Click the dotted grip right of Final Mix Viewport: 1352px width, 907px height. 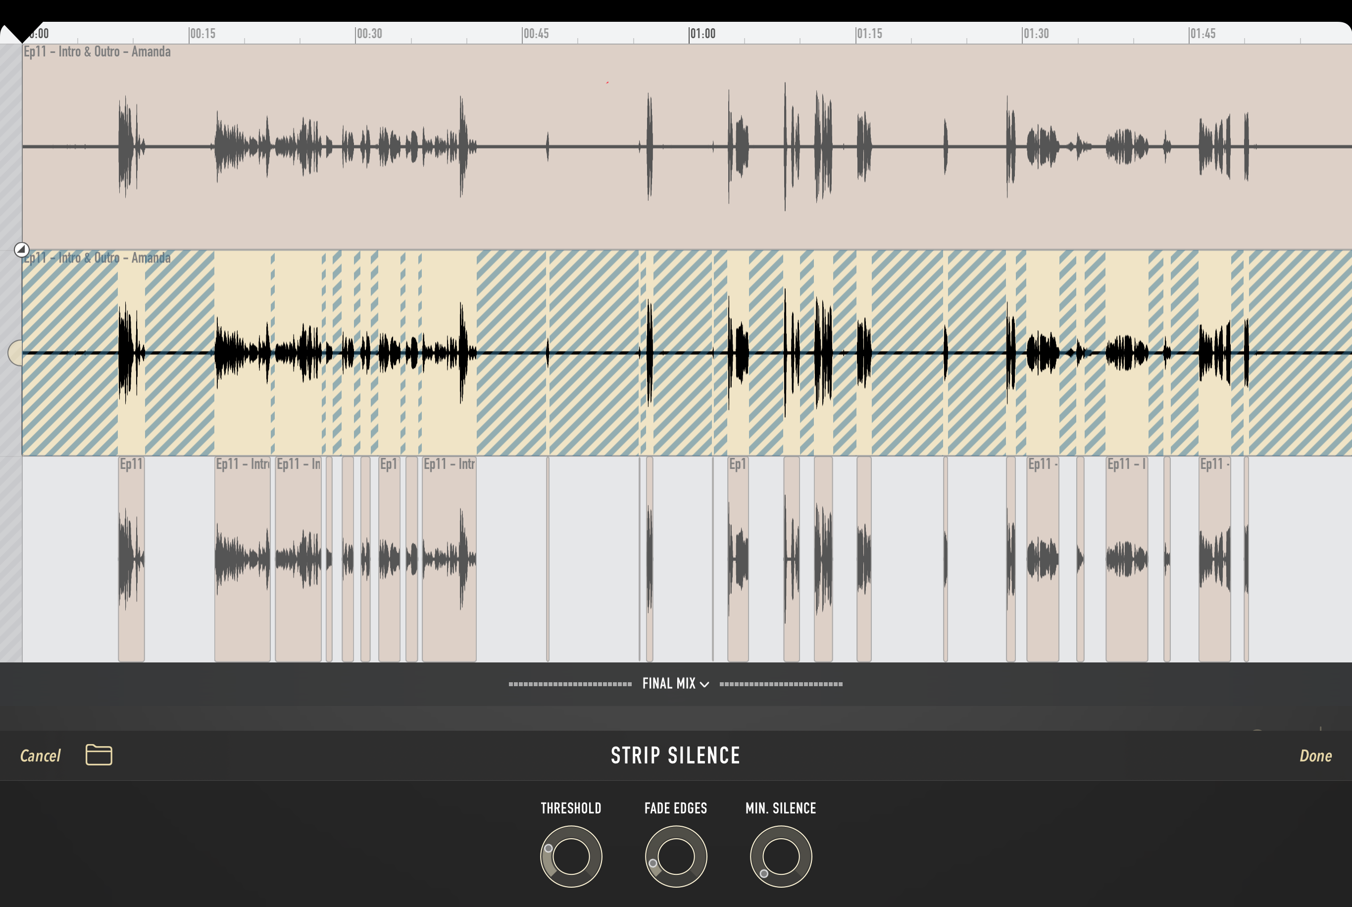pyautogui.click(x=781, y=684)
